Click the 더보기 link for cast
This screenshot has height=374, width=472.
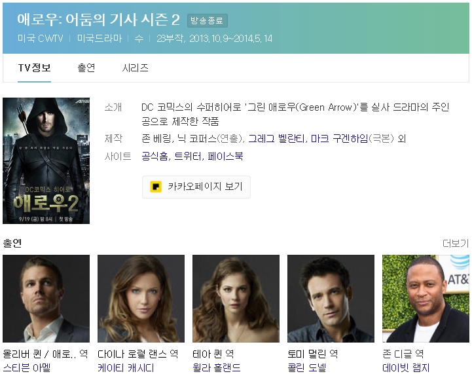point(456,243)
